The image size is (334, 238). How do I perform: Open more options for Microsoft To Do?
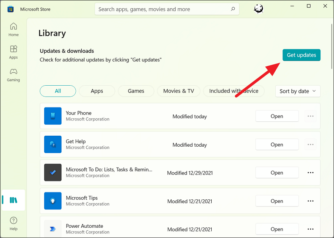coord(311,172)
